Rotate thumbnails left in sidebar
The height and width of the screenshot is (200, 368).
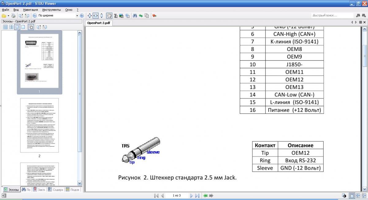pyautogui.click(x=39, y=27)
